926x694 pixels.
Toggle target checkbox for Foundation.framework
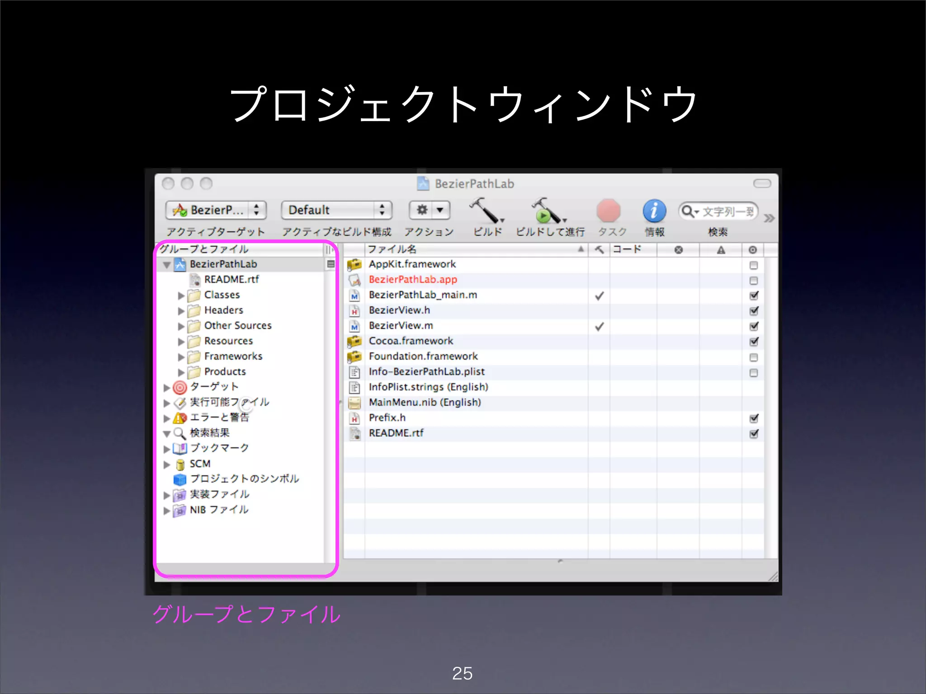pos(753,357)
